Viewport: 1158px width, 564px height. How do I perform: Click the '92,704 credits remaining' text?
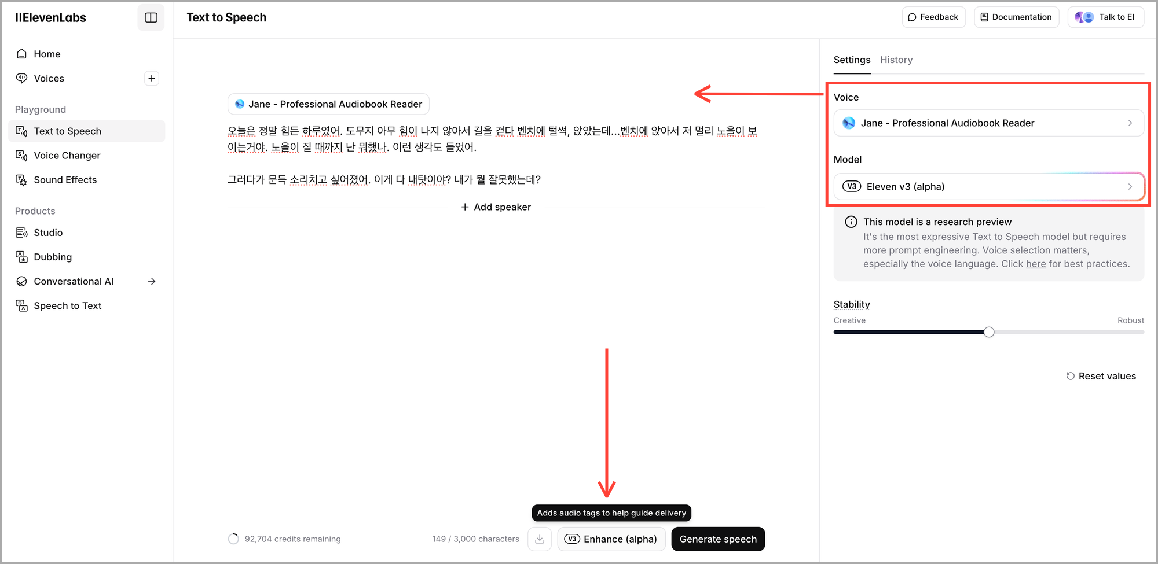(292, 539)
